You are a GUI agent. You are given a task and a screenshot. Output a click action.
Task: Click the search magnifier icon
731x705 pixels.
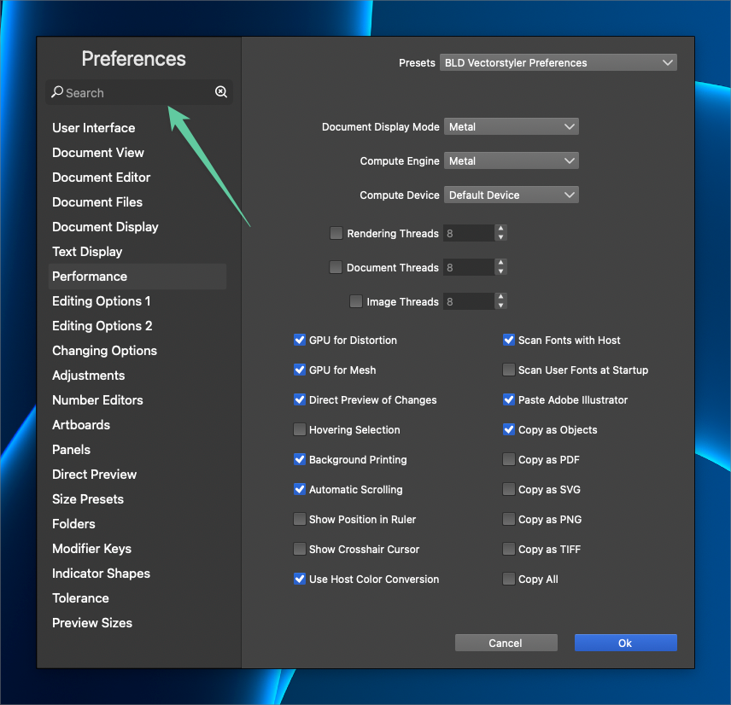57,92
